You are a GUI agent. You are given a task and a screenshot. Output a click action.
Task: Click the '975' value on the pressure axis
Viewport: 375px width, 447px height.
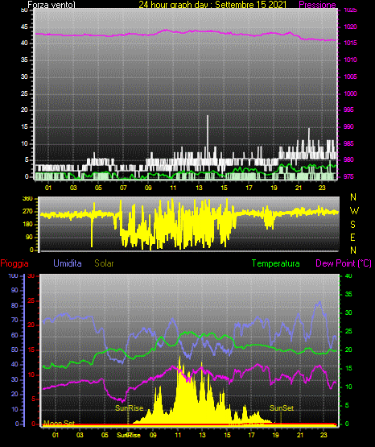[348, 176]
